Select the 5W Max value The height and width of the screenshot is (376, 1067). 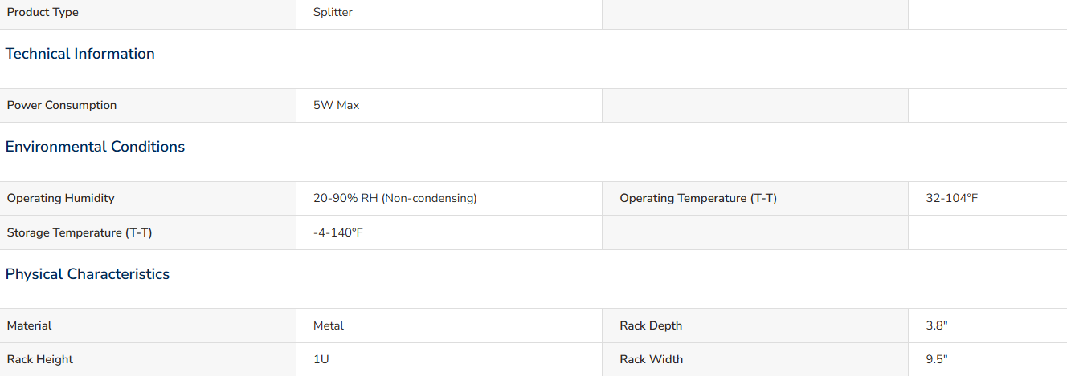(x=336, y=106)
